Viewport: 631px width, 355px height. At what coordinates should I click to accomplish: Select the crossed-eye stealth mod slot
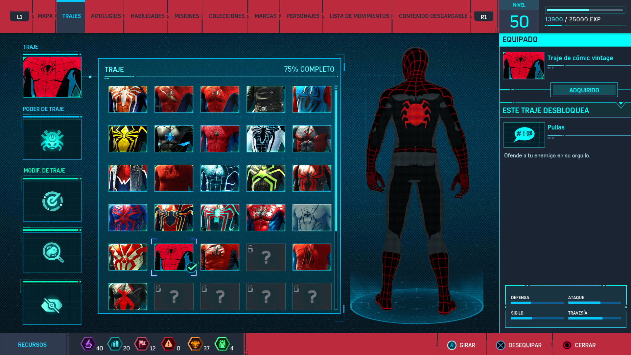(x=52, y=305)
